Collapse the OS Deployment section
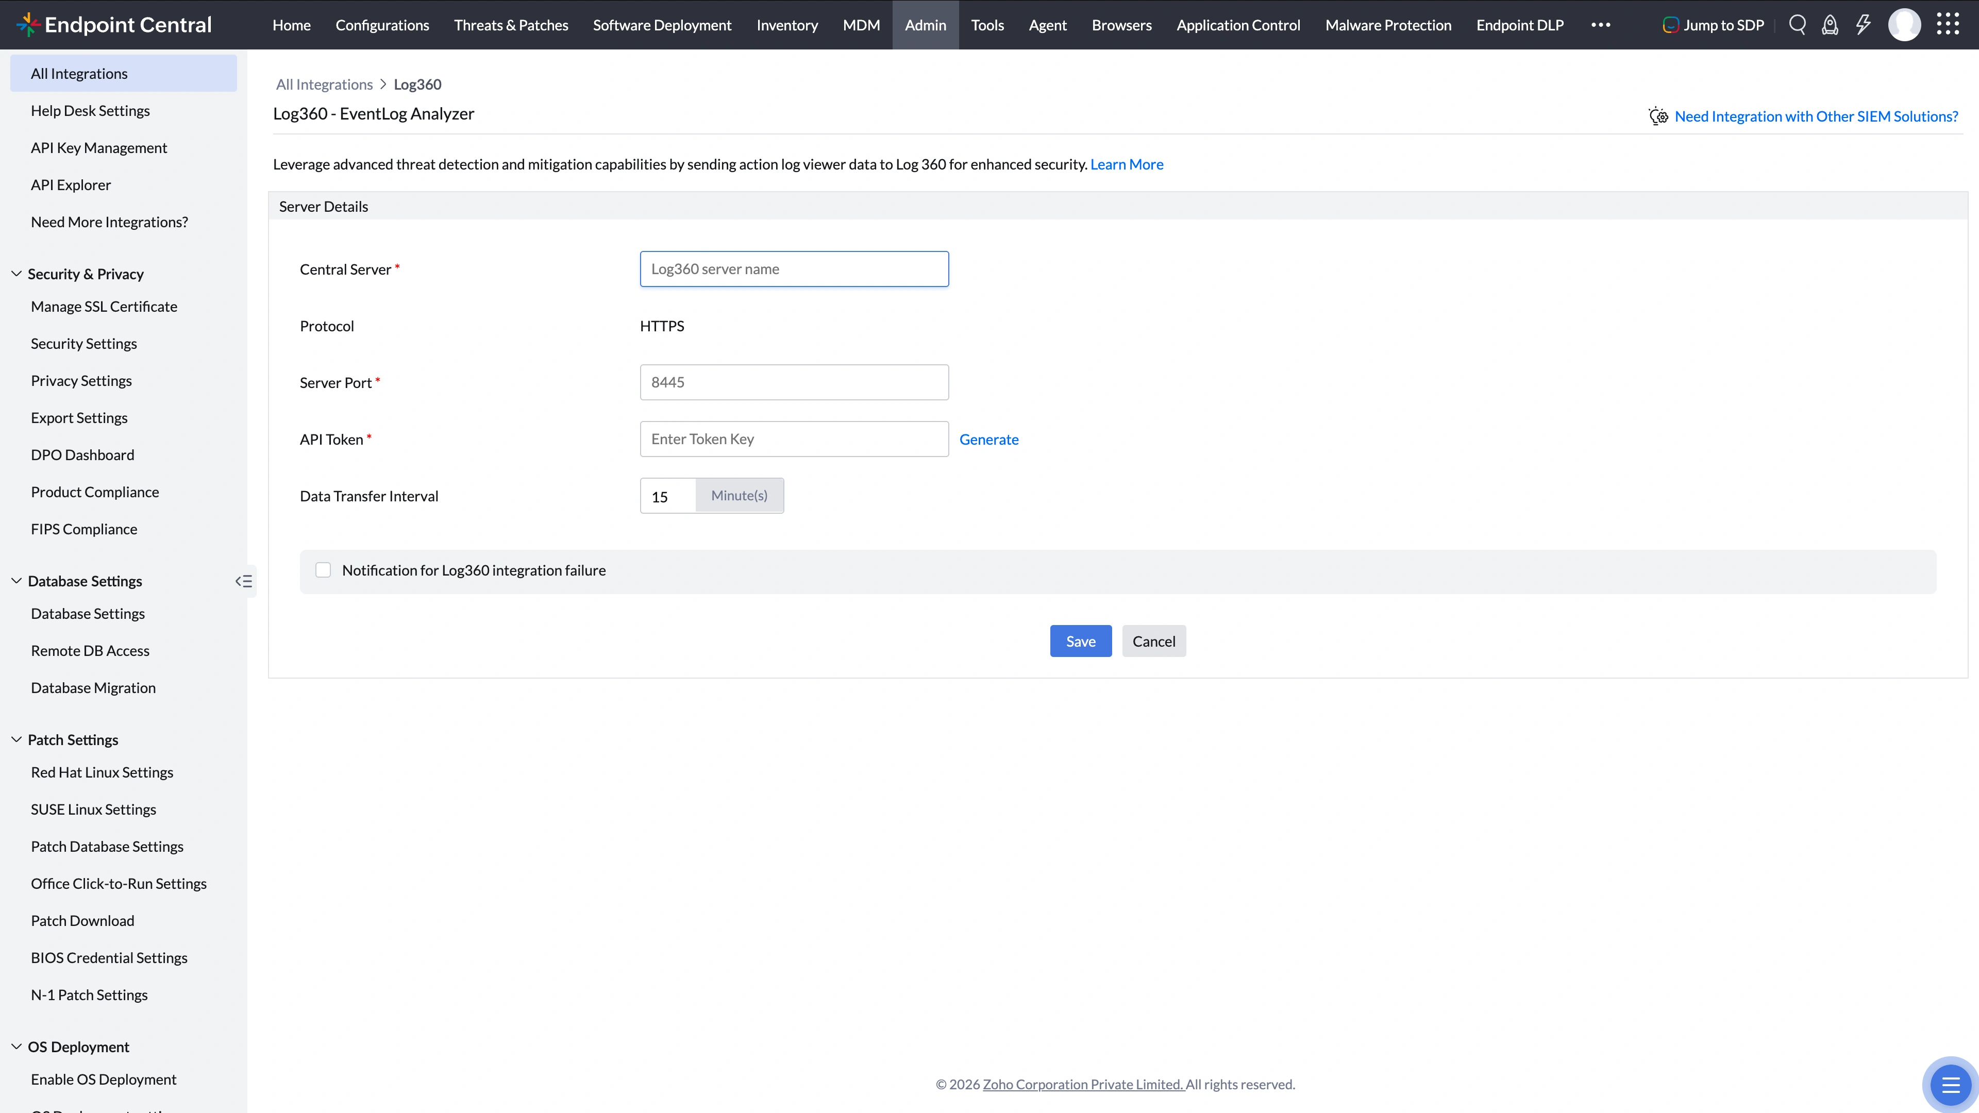 pyautogui.click(x=16, y=1046)
